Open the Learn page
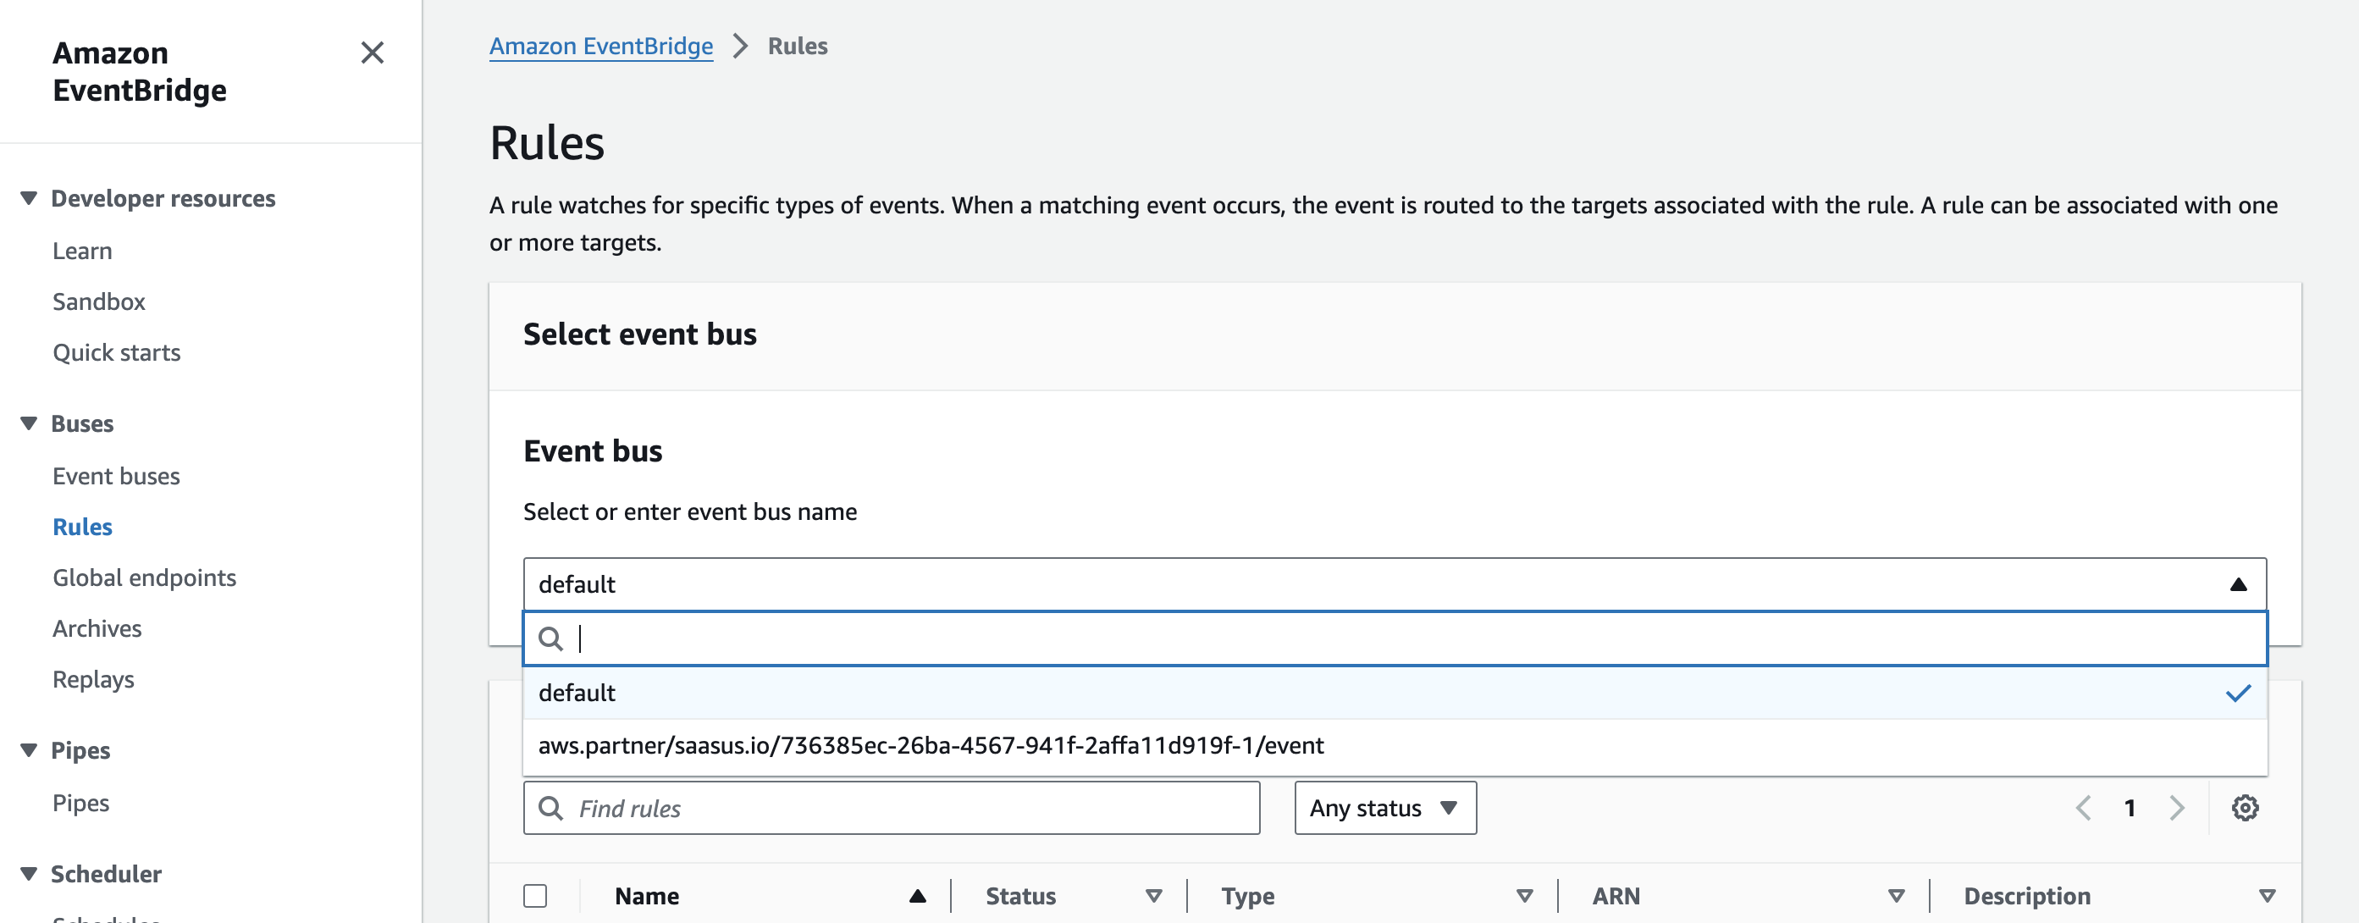 [82, 251]
